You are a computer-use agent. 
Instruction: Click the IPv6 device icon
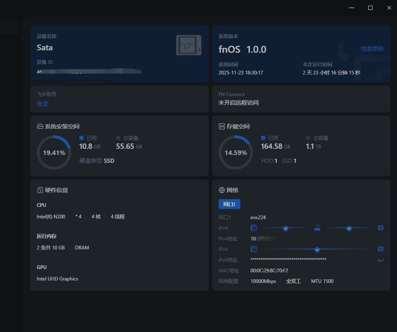(254, 249)
